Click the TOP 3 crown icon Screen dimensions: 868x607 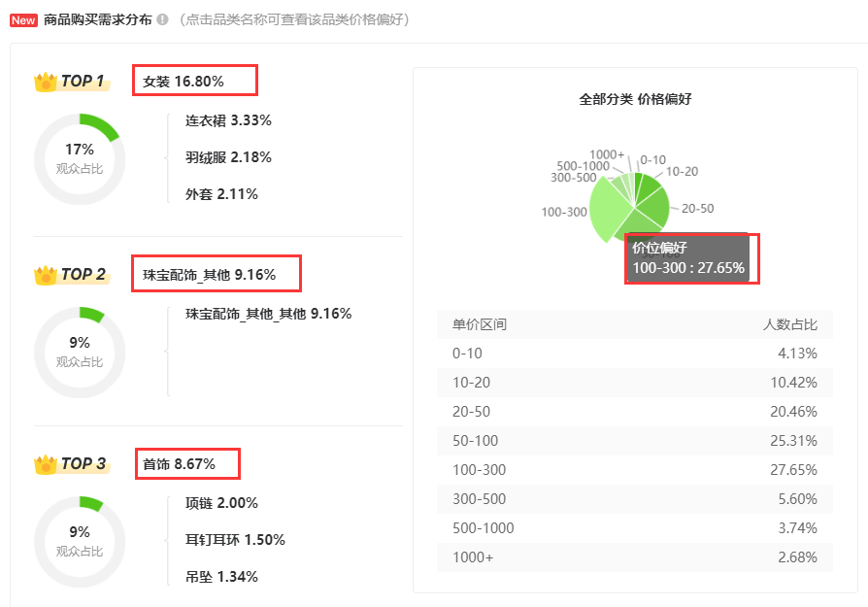click(x=46, y=464)
